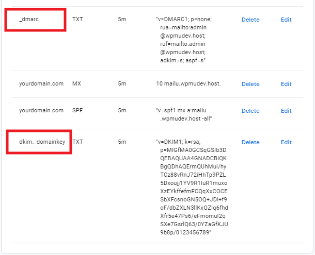
Task: Click yourdomain.com in the SPF row
Action: coord(41,110)
